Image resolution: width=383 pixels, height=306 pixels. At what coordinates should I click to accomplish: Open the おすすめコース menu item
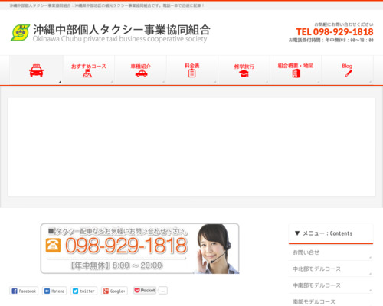pyautogui.click(x=89, y=70)
